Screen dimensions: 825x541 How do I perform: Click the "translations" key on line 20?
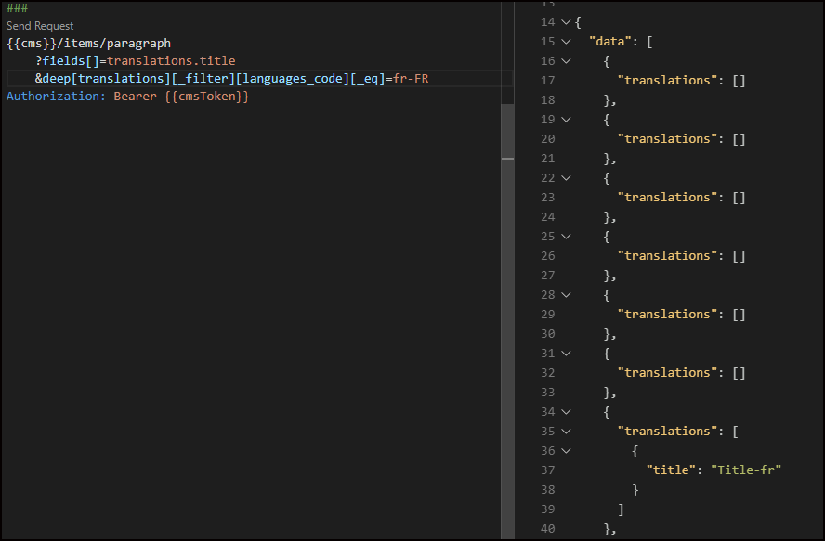click(x=667, y=139)
